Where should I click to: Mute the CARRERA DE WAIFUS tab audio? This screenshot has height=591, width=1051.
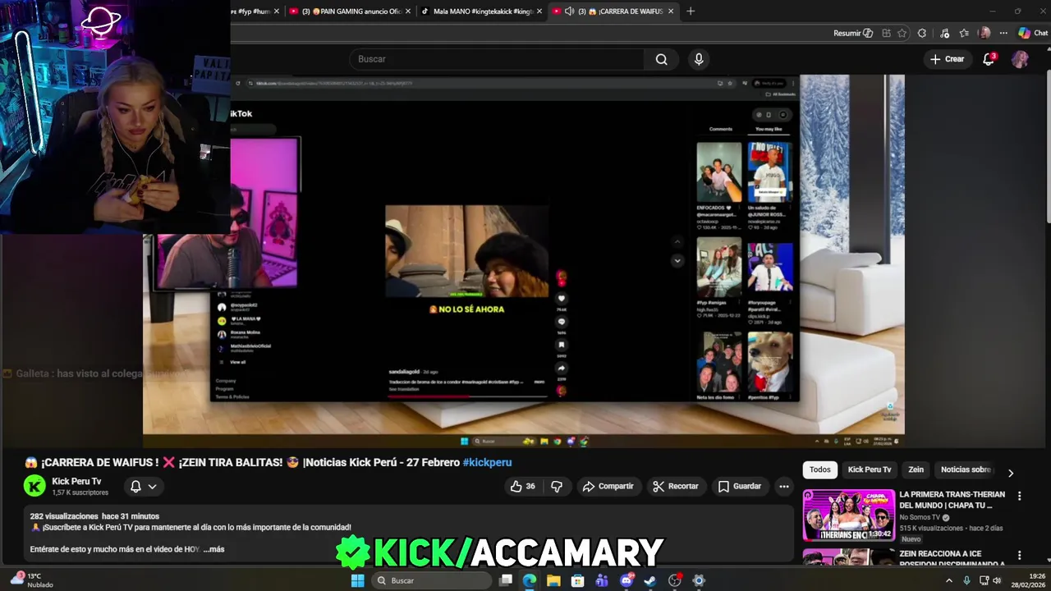[570, 11]
